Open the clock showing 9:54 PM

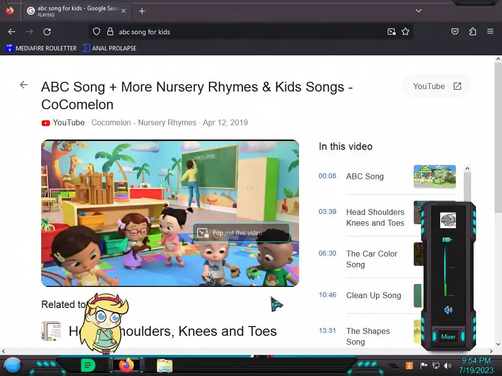tap(476, 365)
